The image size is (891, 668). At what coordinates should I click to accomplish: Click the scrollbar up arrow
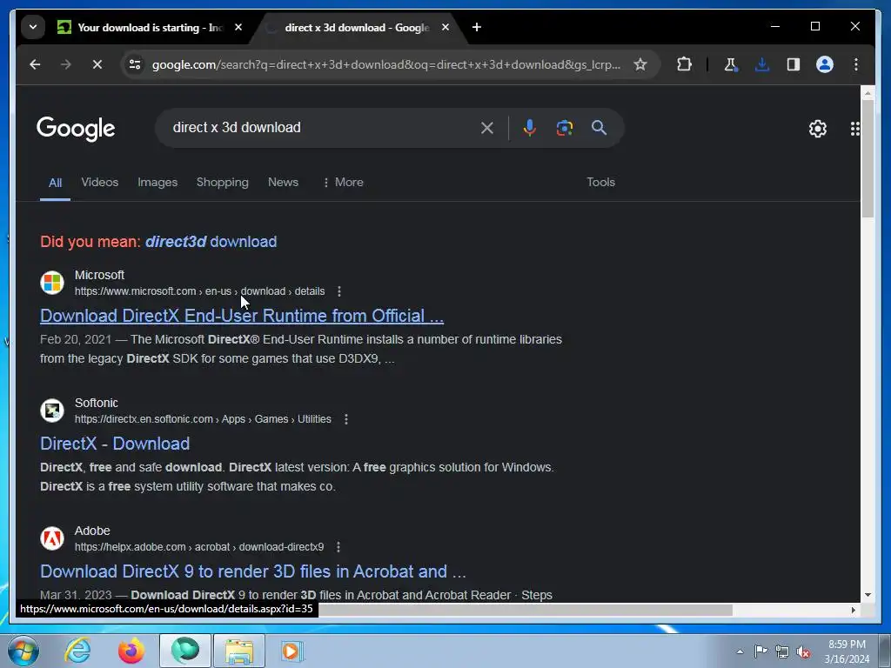click(x=868, y=92)
